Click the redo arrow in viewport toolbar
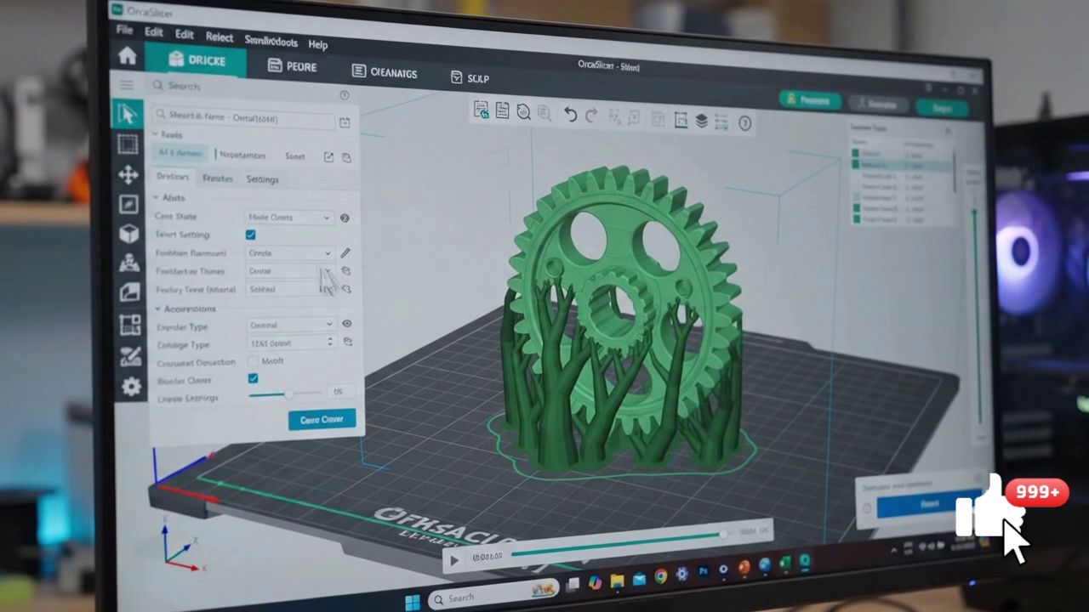The height and width of the screenshot is (612, 1089). point(591,116)
